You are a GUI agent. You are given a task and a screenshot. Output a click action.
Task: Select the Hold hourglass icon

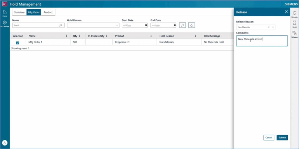point(294,23)
